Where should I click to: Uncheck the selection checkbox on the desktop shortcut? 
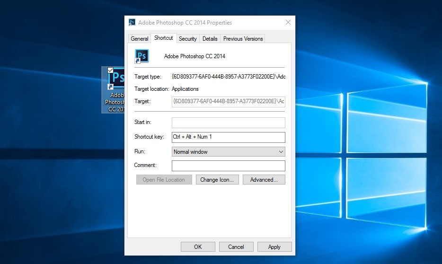(x=110, y=70)
